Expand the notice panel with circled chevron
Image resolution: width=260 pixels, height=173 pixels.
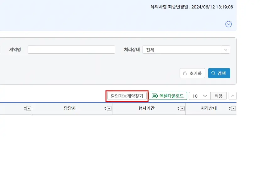point(229,24)
